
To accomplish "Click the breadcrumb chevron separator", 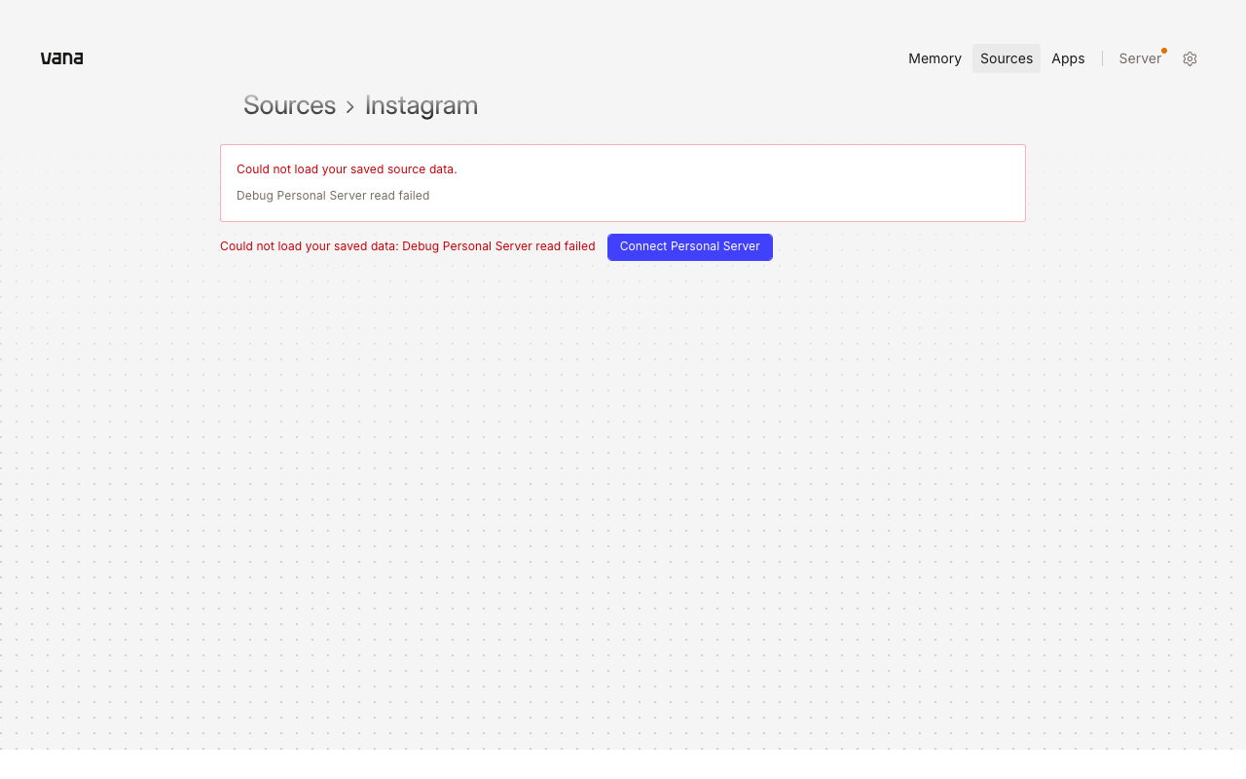I will (350, 106).
